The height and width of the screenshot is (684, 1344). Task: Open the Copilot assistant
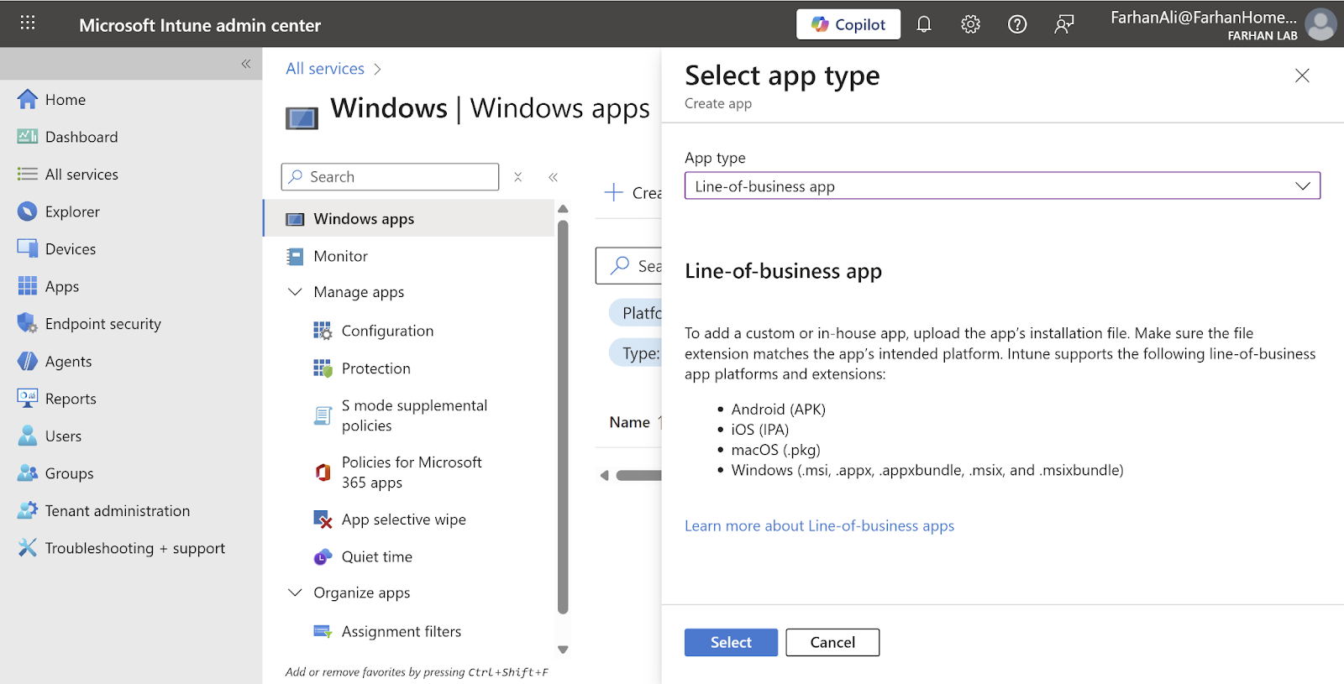point(848,24)
